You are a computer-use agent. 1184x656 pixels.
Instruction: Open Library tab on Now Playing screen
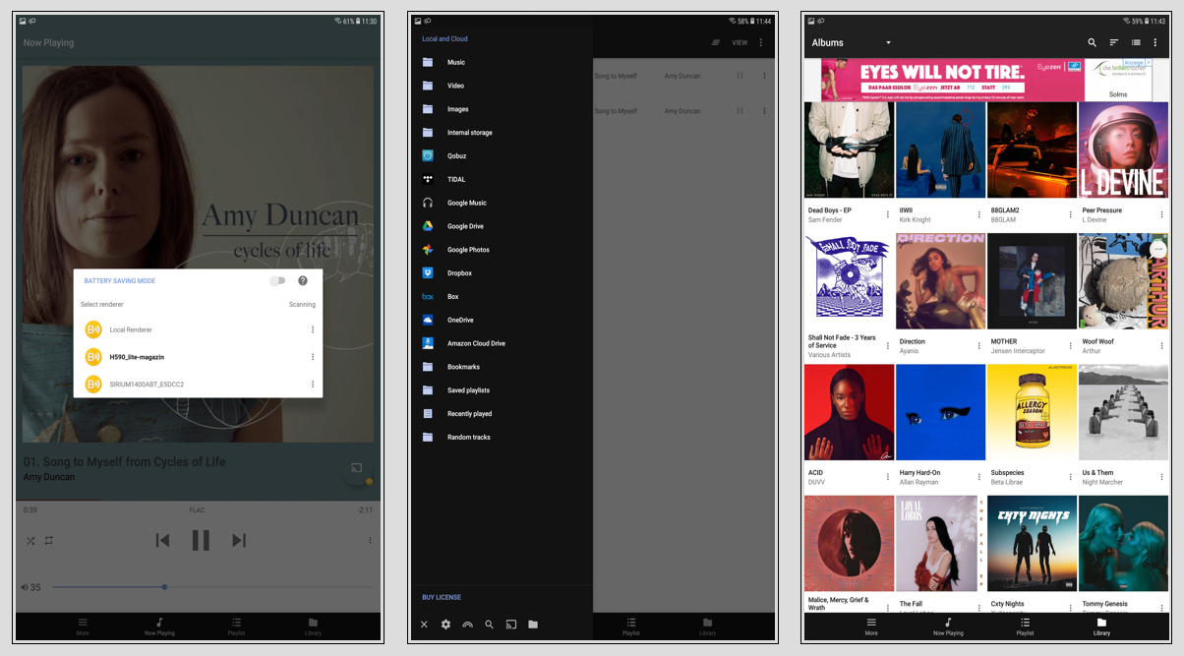click(313, 626)
